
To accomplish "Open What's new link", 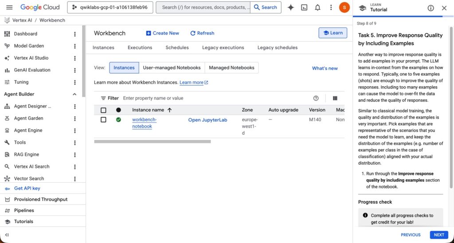I will click(325, 69).
